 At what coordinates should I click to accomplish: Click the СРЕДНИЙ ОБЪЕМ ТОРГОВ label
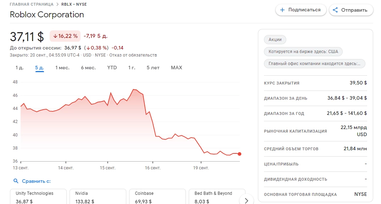291,149
